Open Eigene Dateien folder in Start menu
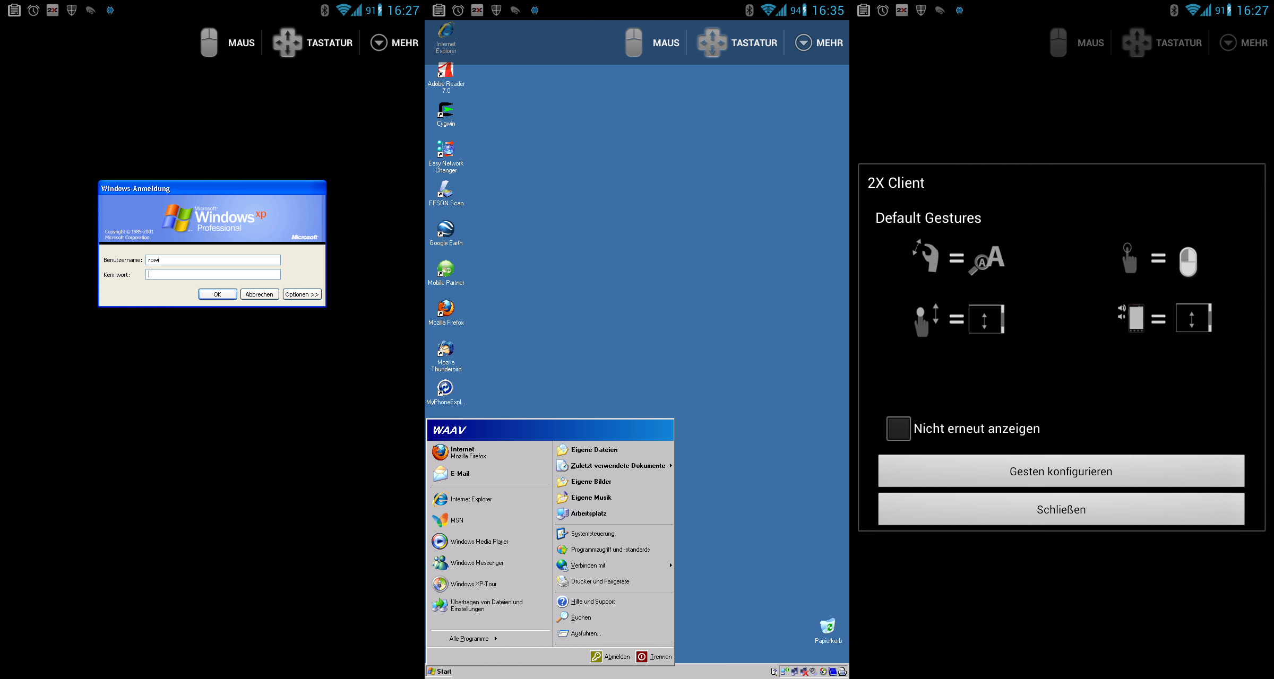This screenshot has width=1274, height=679. 614,450
